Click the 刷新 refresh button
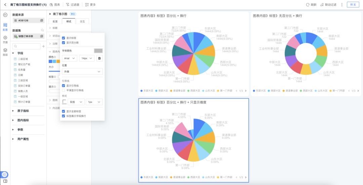Image resolution: width=363 pixels, height=185 pixels. point(311,5)
